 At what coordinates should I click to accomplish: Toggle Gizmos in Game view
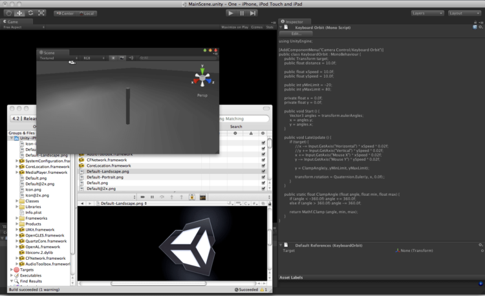[x=257, y=27]
